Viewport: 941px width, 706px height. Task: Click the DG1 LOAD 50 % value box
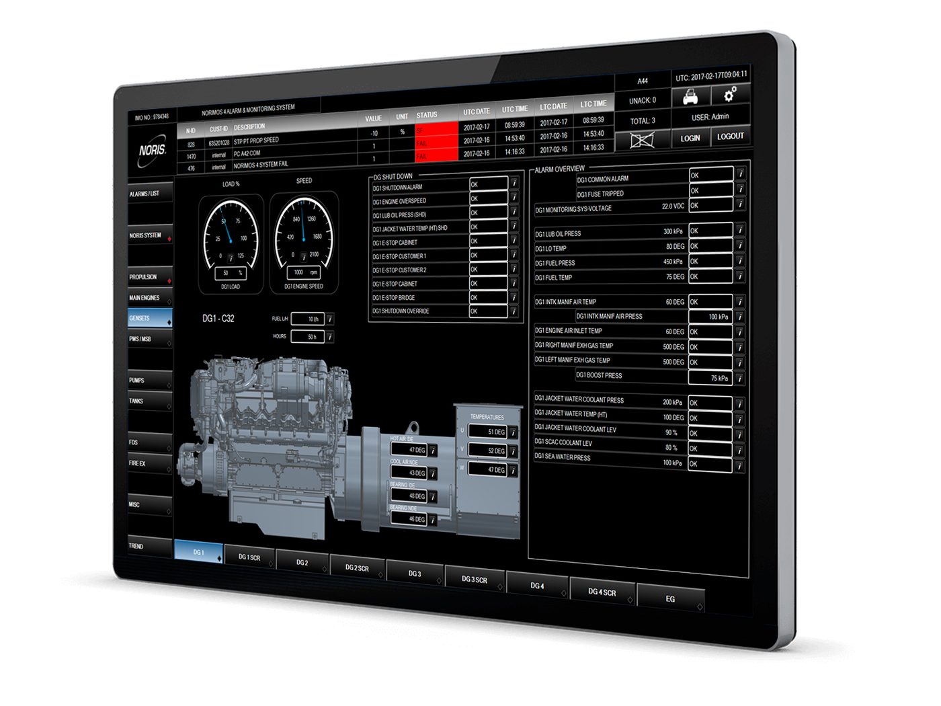(x=231, y=273)
